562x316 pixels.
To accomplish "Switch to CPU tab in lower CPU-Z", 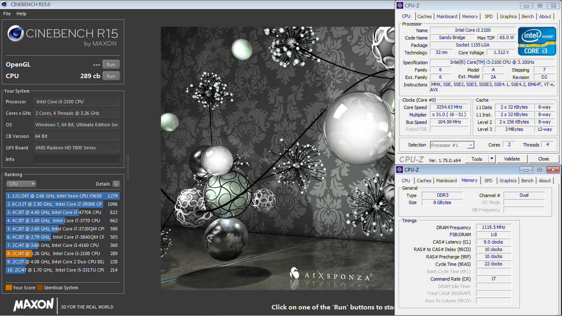I will (406, 181).
